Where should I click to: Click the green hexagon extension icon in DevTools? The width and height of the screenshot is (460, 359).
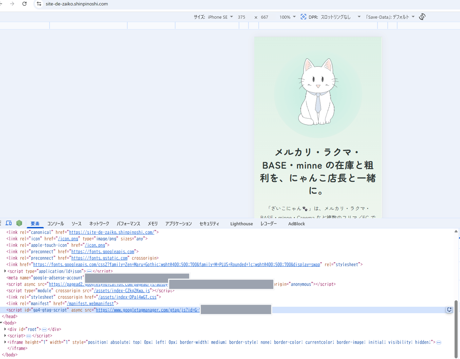[19, 223]
